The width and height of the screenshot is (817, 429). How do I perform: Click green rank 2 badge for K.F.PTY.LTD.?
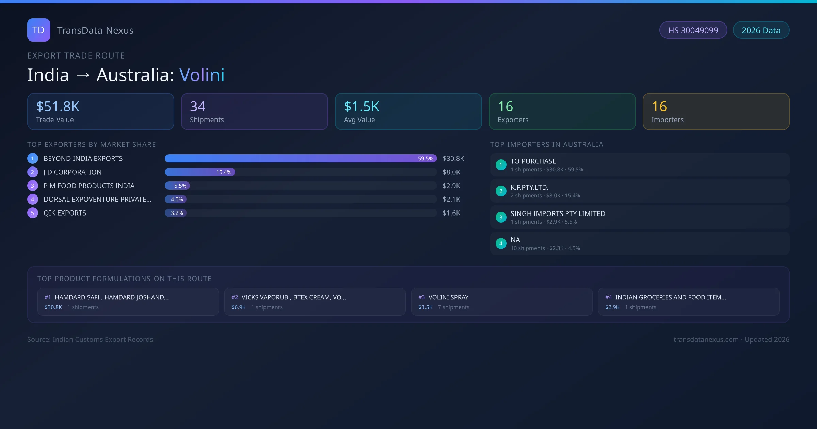(501, 191)
